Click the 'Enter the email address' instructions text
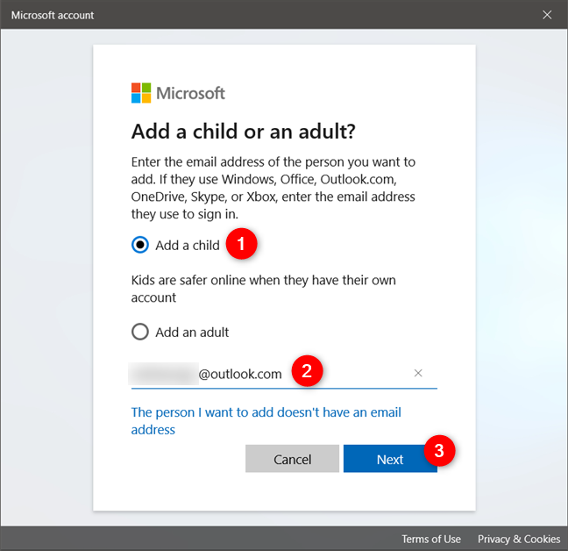 pos(273,188)
